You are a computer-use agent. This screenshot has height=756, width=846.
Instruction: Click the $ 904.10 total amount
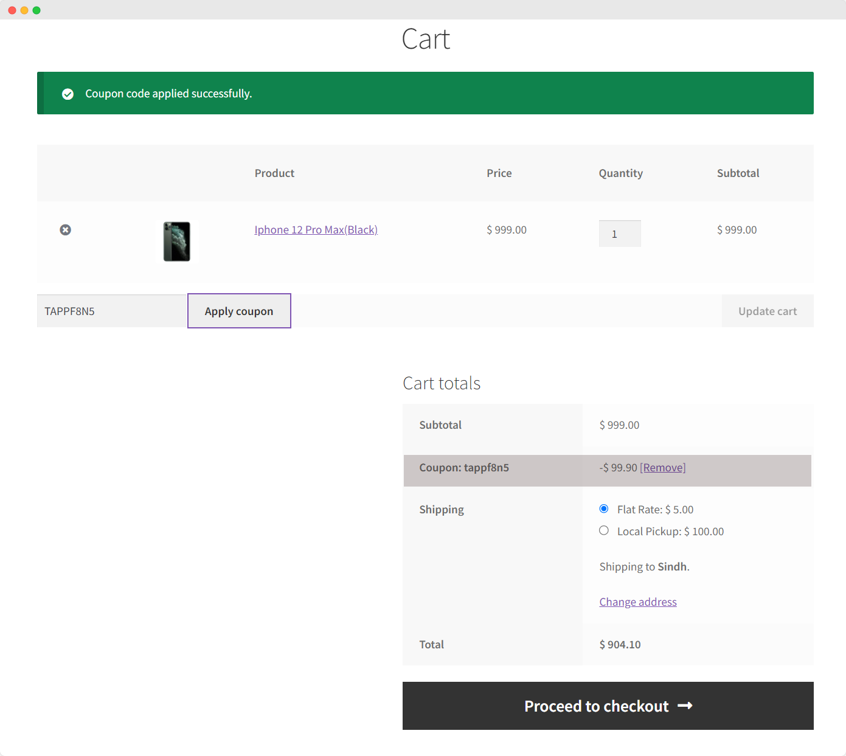pyautogui.click(x=620, y=645)
